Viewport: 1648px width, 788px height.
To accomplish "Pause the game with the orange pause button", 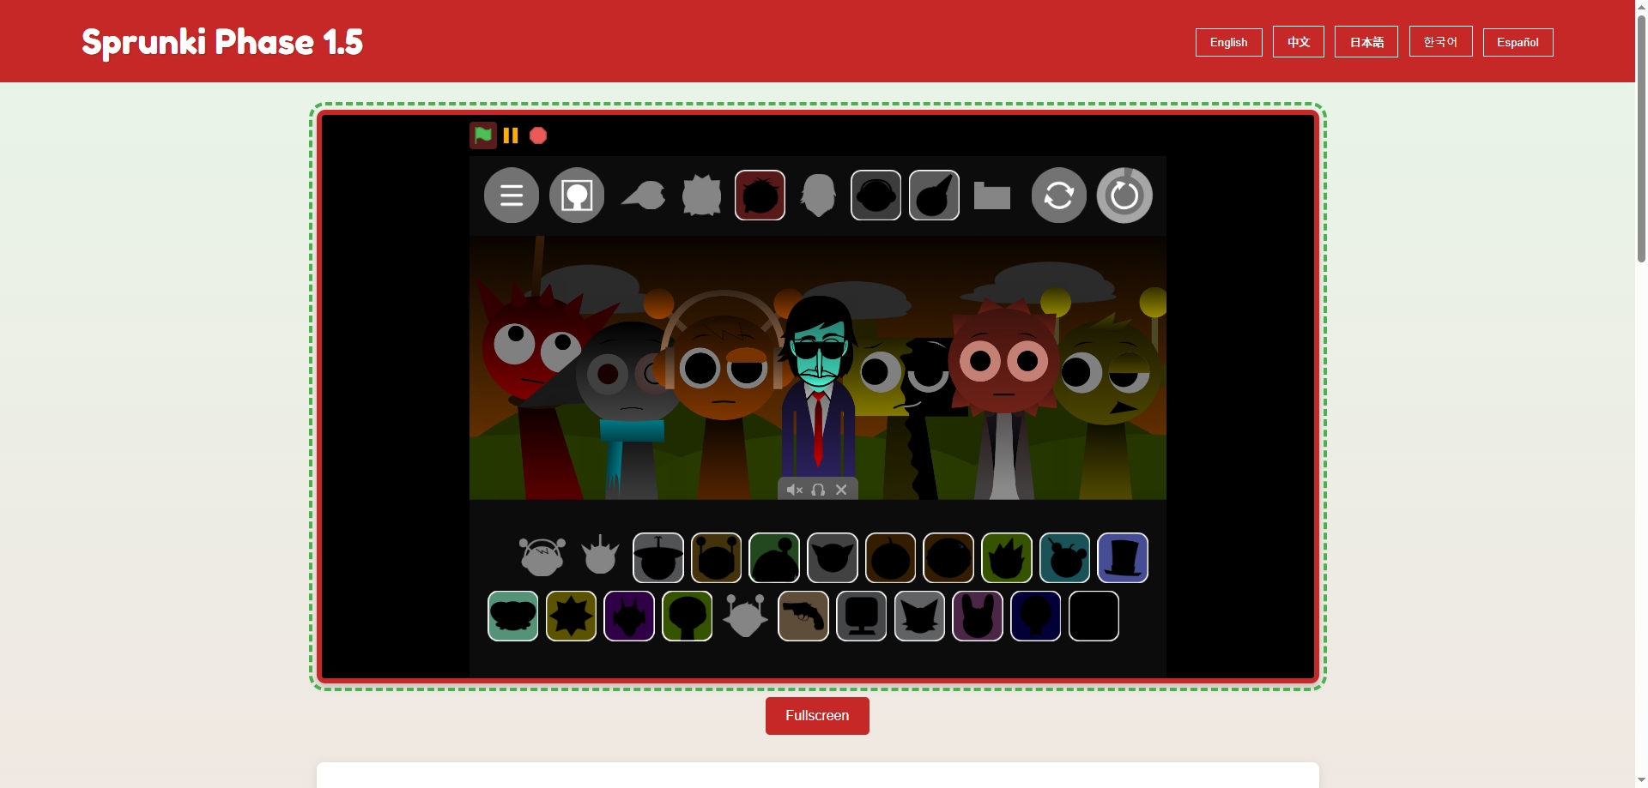I will coord(511,135).
